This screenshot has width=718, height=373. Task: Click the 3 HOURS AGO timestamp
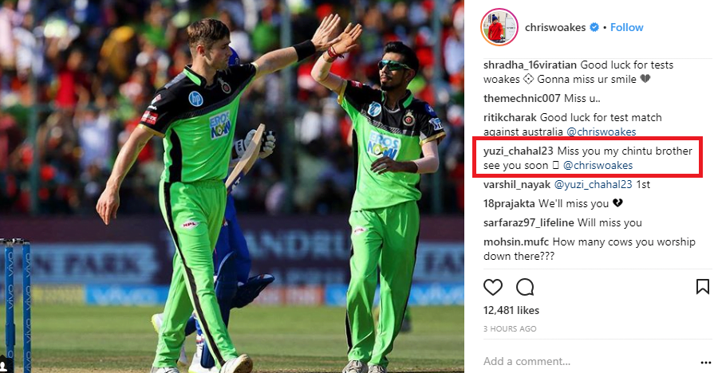pos(510,328)
